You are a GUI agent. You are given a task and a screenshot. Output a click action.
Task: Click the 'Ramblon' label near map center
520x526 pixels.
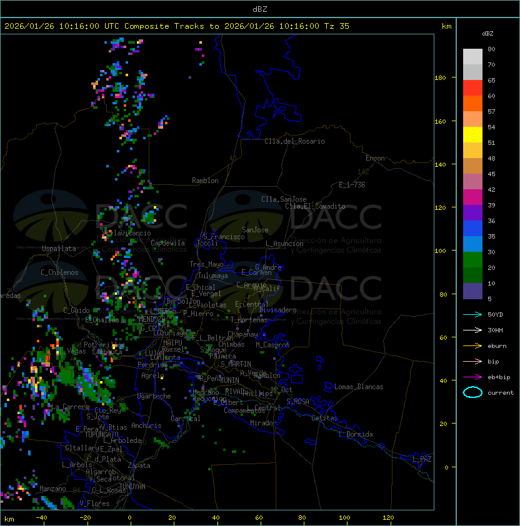click(205, 181)
